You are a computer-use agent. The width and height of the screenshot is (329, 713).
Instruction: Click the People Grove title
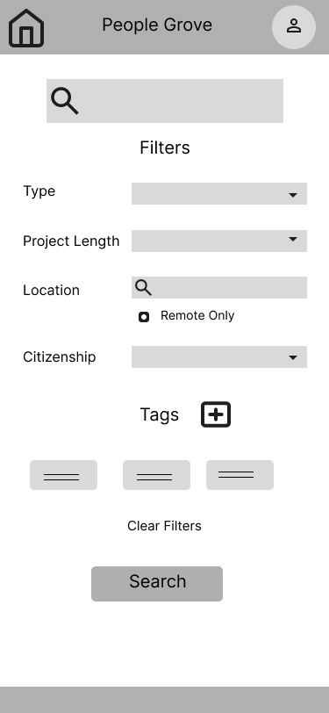point(157,25)
